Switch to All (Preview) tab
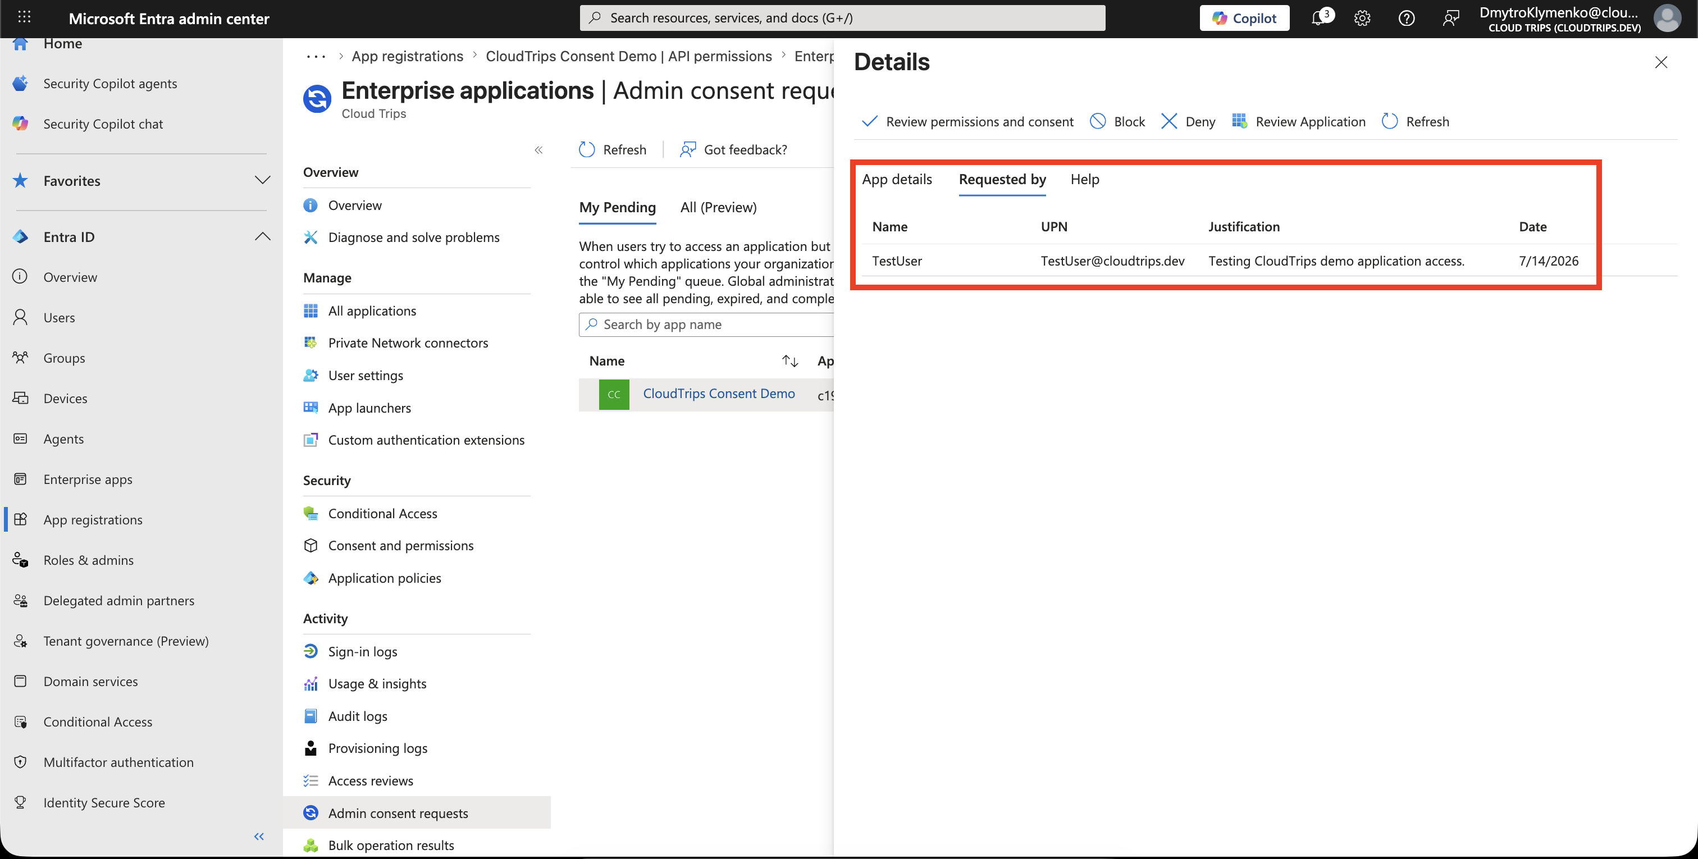1698x859 pixels. 718,207
